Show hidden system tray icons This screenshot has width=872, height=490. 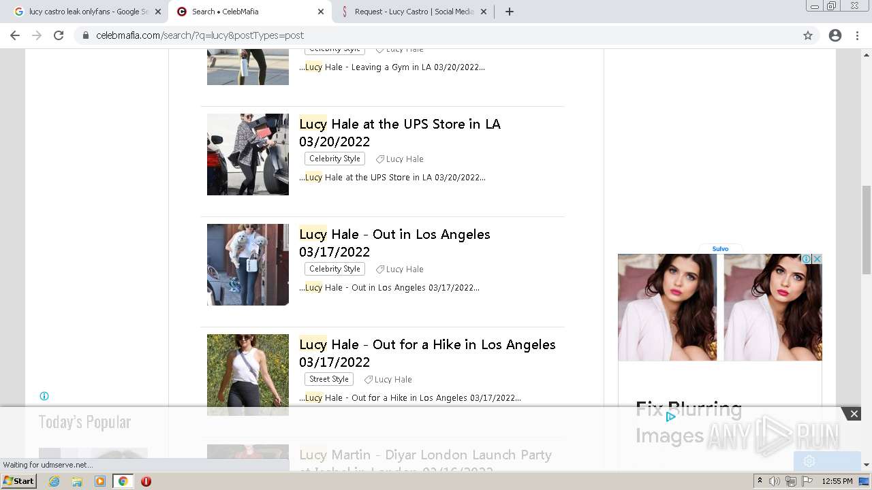[x=760, y=481]
